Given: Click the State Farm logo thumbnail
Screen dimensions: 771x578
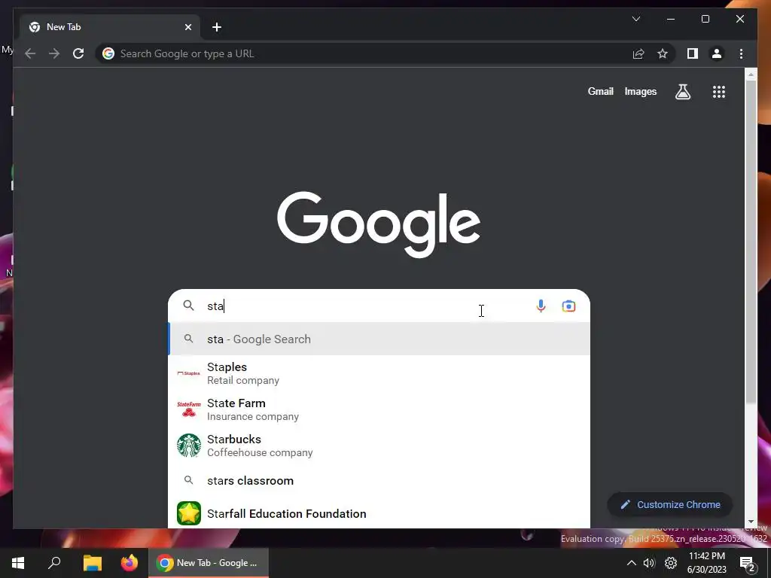Looking at the screenshot, I should tap(189, 409).
